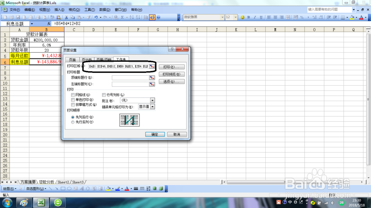This screenshot has width=371, height=208.
Task: Click the Print Preview magnifier icon
Action: click(44, 17)
